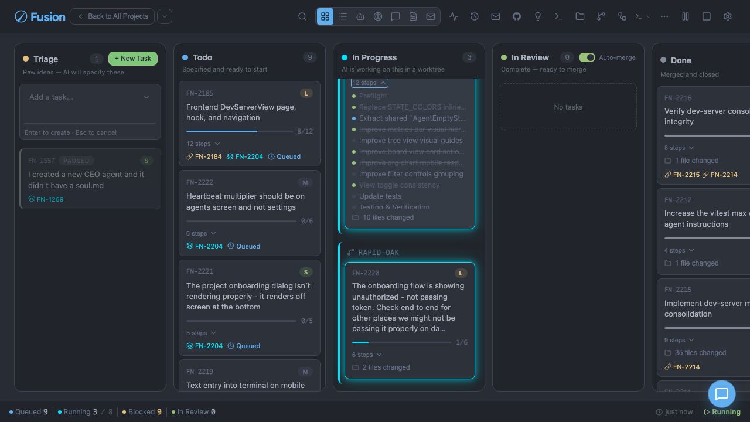Click the FN-2222 progress bar
750x422 pixels.
[x=241, y=221]
